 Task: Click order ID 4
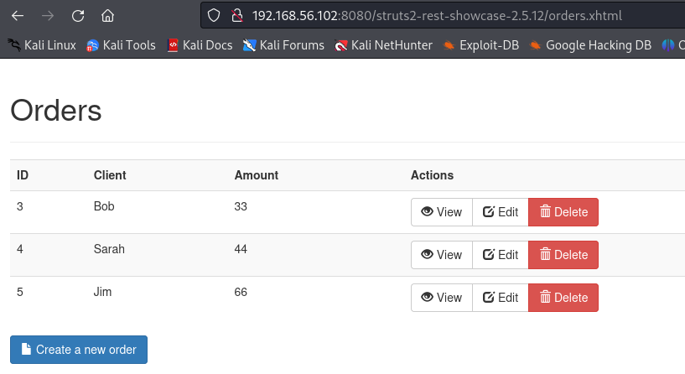tap(20, 249)
